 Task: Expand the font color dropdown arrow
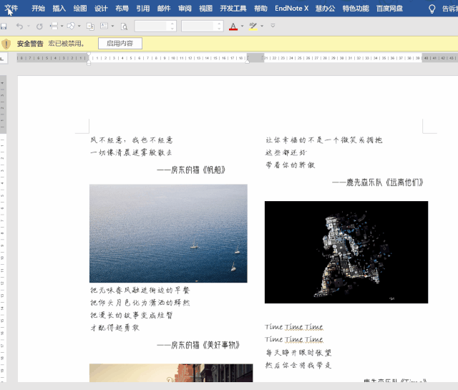(x=242, y=26)
